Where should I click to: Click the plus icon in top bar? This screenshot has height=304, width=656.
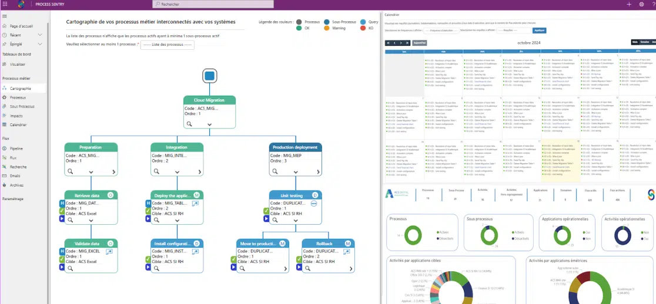click(x=629, y=4)
